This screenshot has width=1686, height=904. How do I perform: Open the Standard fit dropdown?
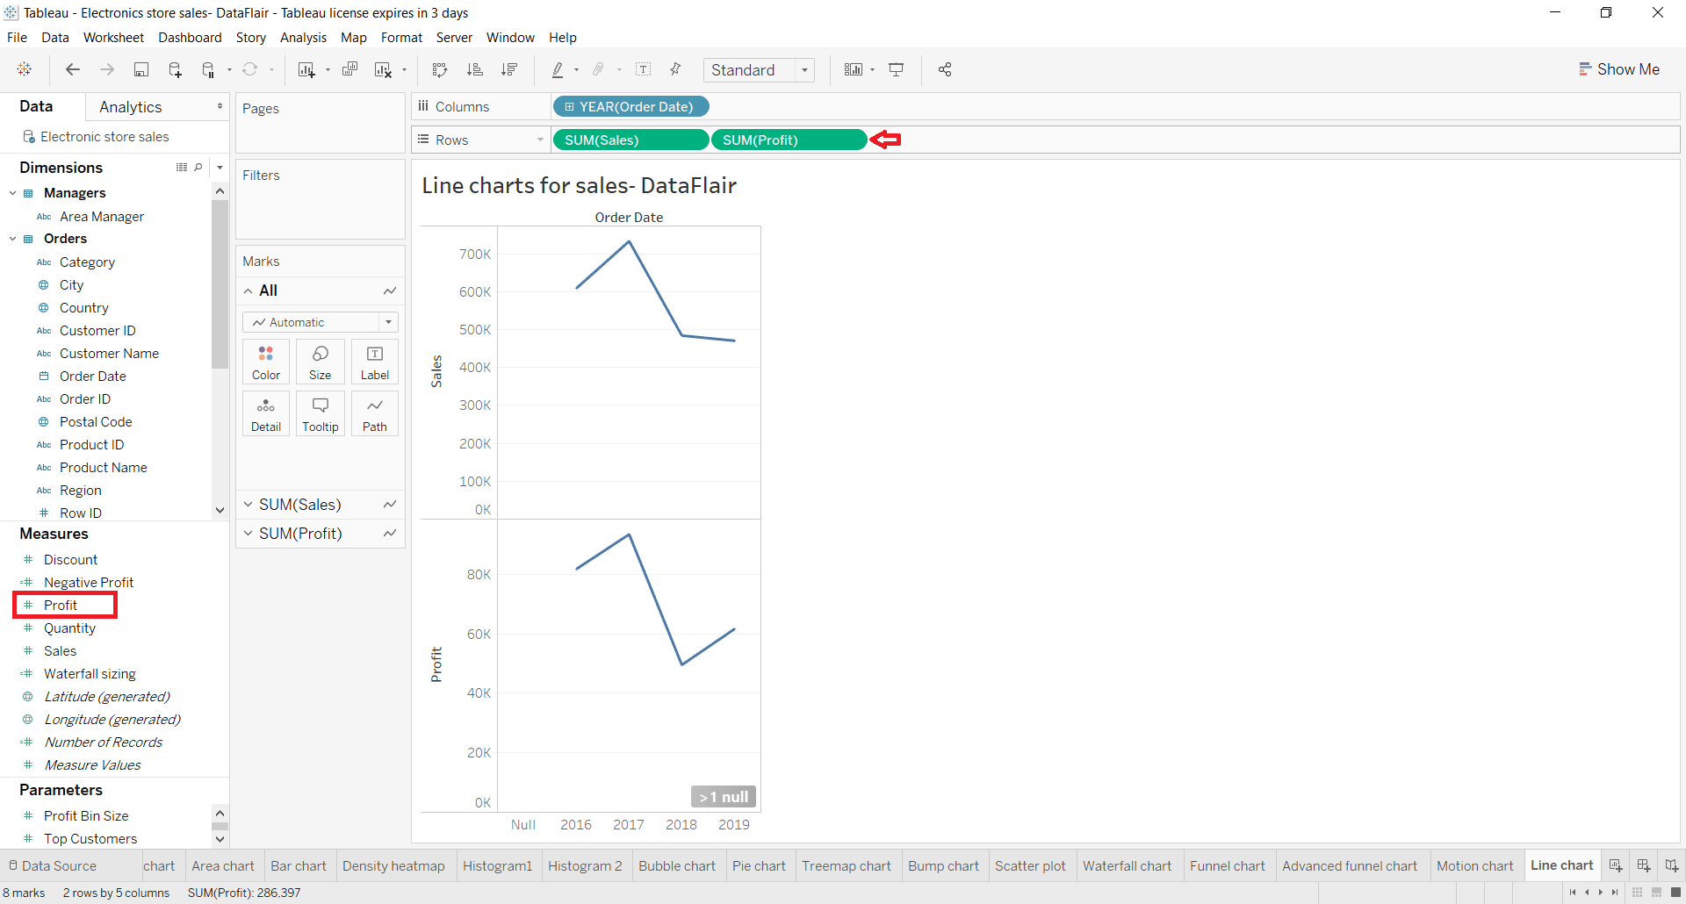pos(804,69)
